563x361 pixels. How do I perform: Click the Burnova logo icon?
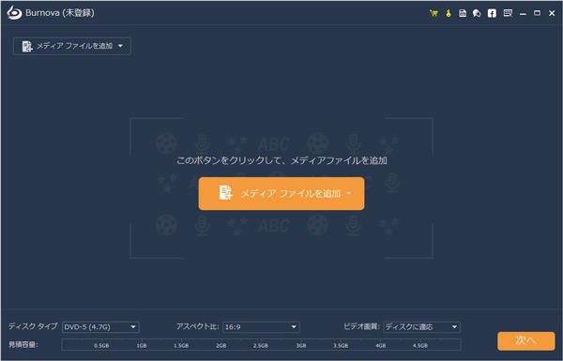pos(14,13)
